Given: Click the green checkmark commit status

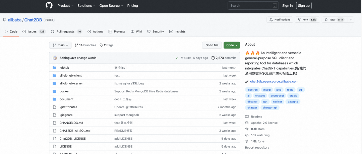Looking at the screenshot, I should (x=177, y=58).
